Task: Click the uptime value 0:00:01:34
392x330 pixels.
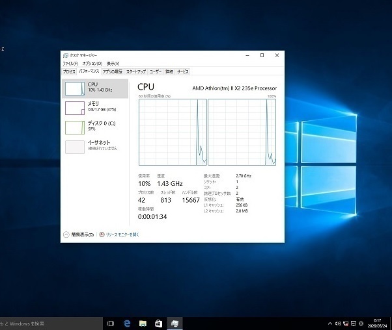Action: pos(152,216)
